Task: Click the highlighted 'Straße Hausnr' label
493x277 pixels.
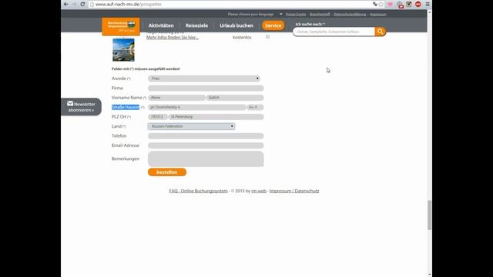Action: coord(126,107)
